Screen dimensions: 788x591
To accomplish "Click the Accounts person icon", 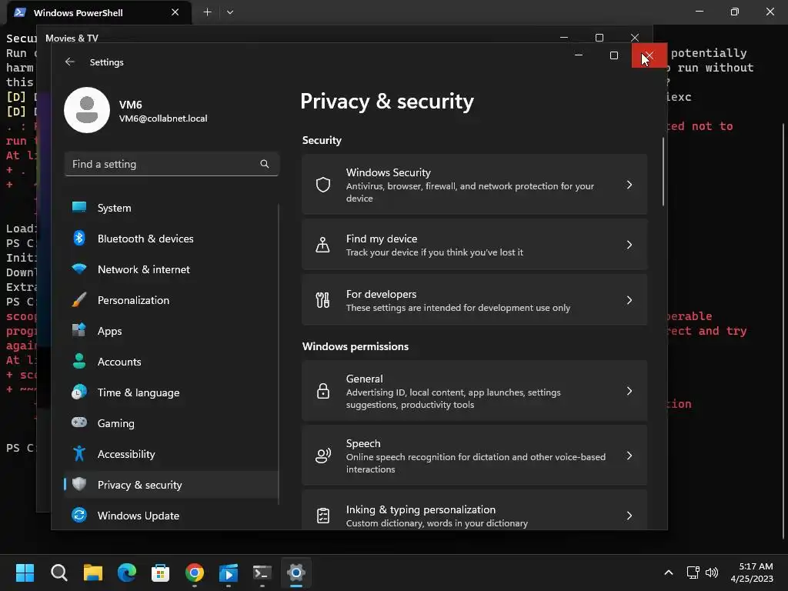I will [x=79, y=361].
